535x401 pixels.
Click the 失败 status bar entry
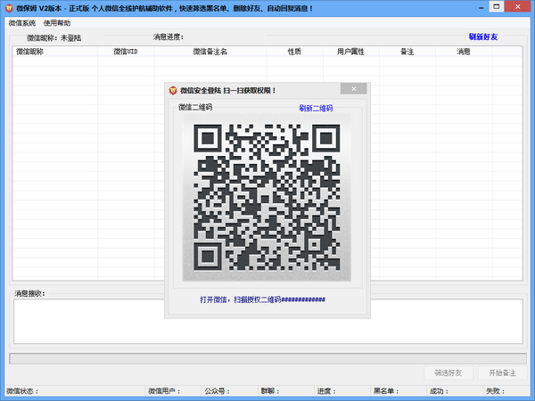pyautogui.click(x=496, y=391)
